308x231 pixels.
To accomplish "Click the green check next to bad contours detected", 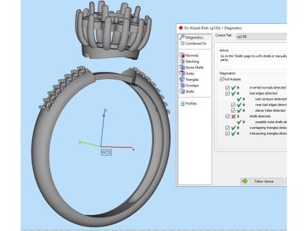I will coord(239,99).
